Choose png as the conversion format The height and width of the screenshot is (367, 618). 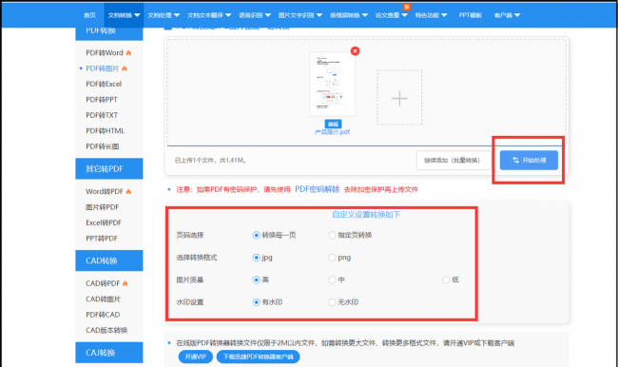pyautogui.click(x=332, y=258)
